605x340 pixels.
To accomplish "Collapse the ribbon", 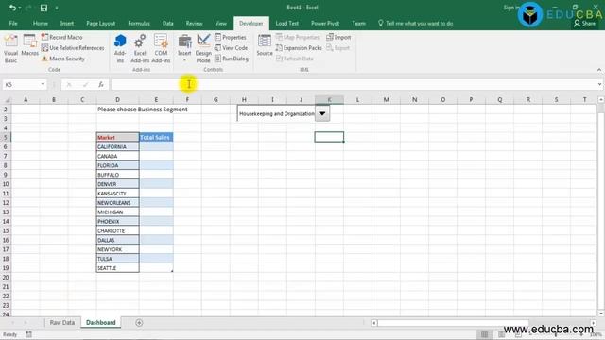I will 599,70.
